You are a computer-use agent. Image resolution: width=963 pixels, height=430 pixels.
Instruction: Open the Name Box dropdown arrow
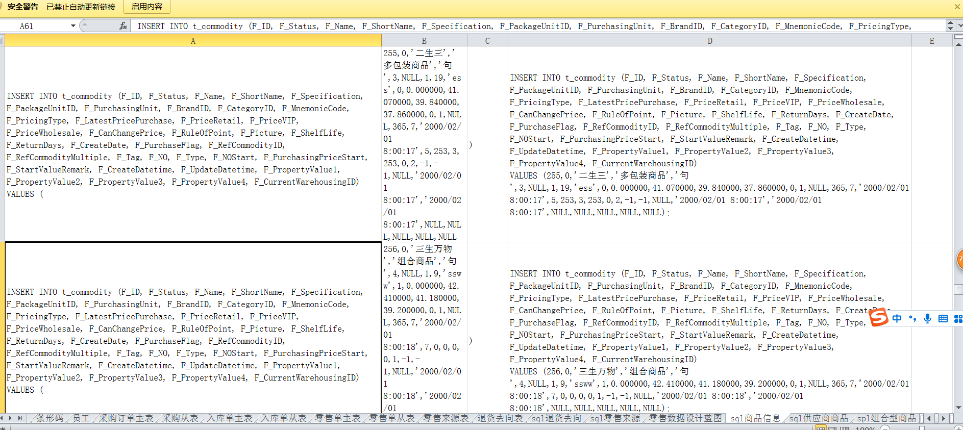(73, 26)
